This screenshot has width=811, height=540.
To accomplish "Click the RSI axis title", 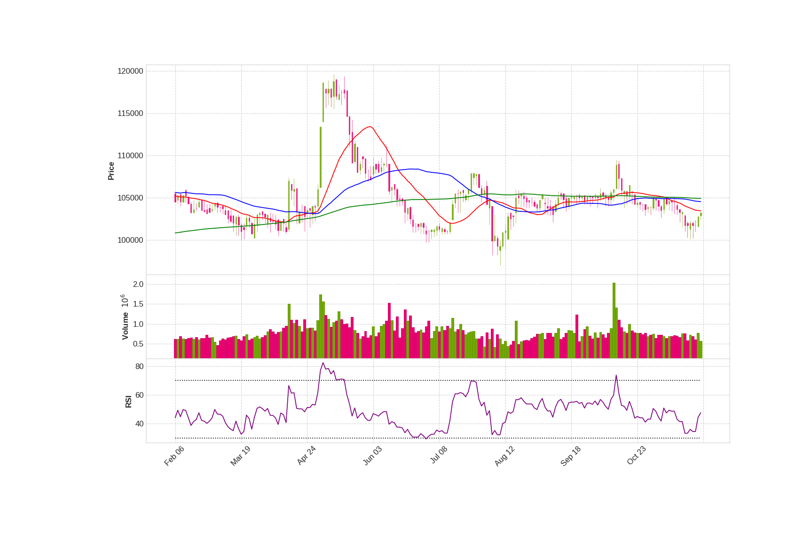I will [128, 401].
